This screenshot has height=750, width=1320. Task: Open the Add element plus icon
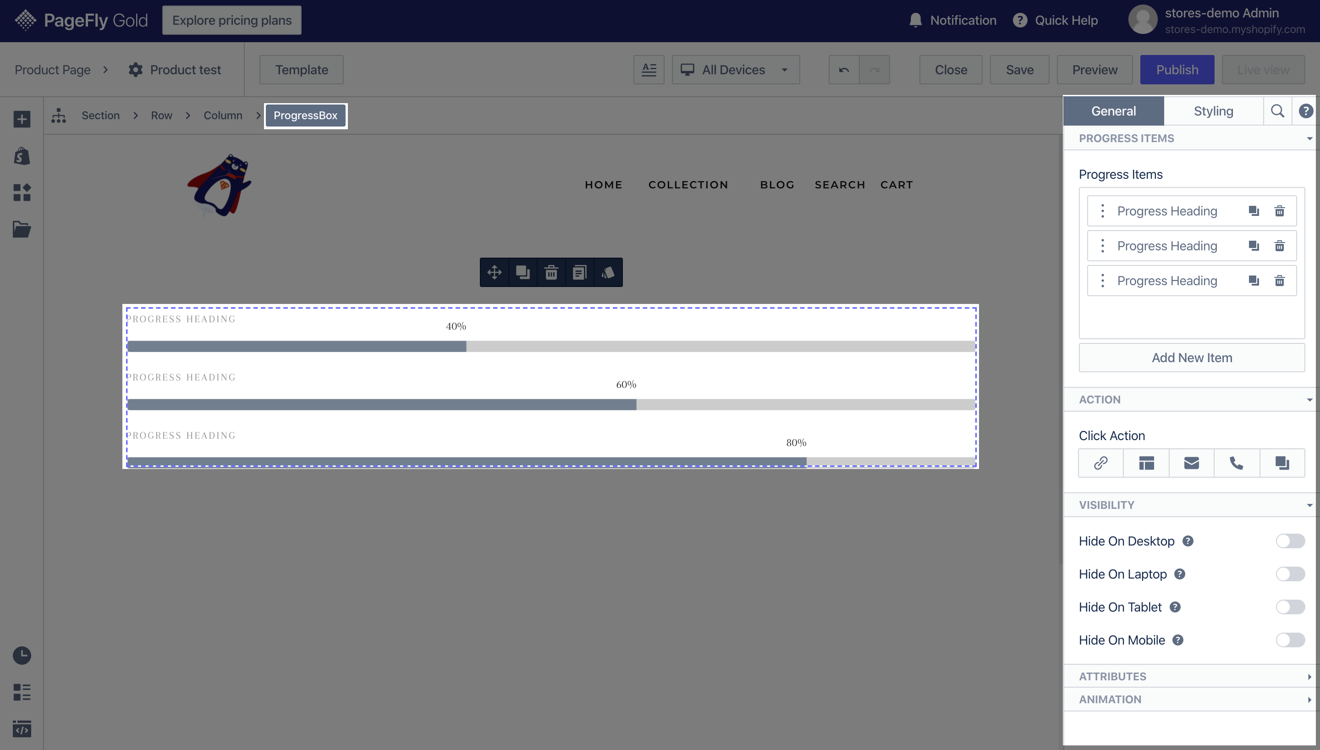pyautogui.click(x=22, y=119)
